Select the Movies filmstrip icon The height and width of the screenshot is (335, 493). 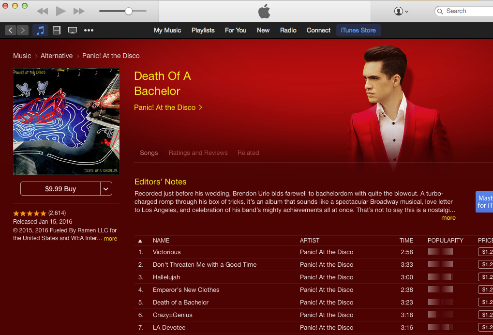57,30
